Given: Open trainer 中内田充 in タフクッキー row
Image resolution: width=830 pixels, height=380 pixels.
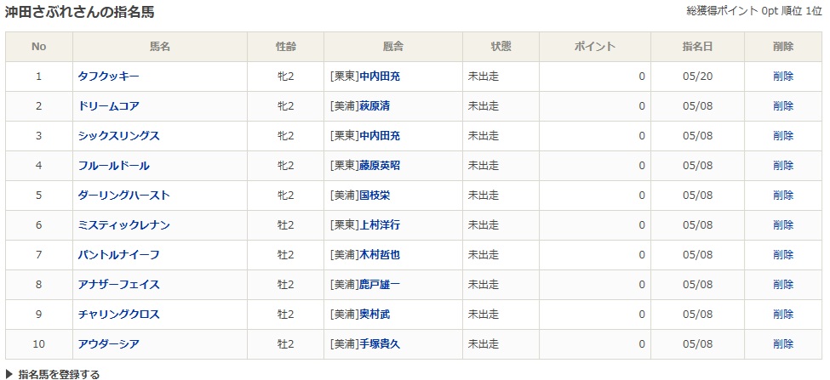Looking at the screenshot, I should click(380, 77).
